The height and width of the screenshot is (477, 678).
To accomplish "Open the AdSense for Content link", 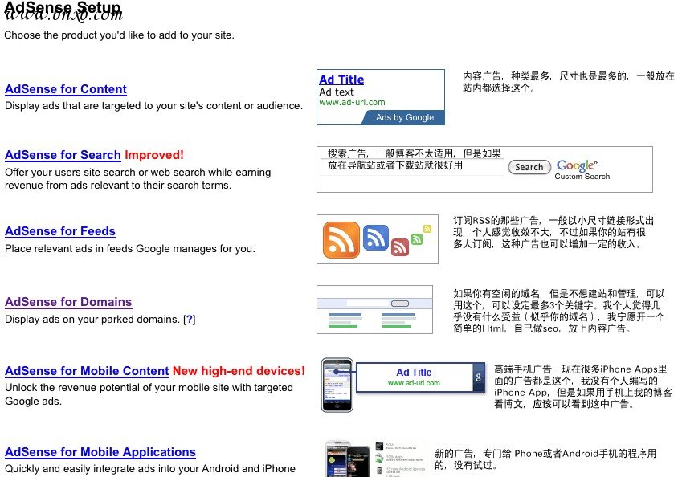I will 65,89.
